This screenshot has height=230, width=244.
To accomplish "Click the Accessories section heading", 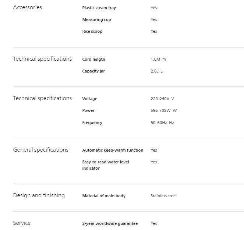I will pyautogui.click(x=28, y=7).
